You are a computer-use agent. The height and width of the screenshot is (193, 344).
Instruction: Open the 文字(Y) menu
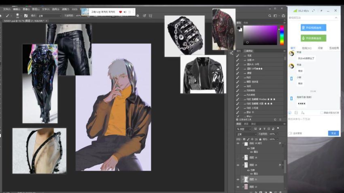(x=46, y=9)
